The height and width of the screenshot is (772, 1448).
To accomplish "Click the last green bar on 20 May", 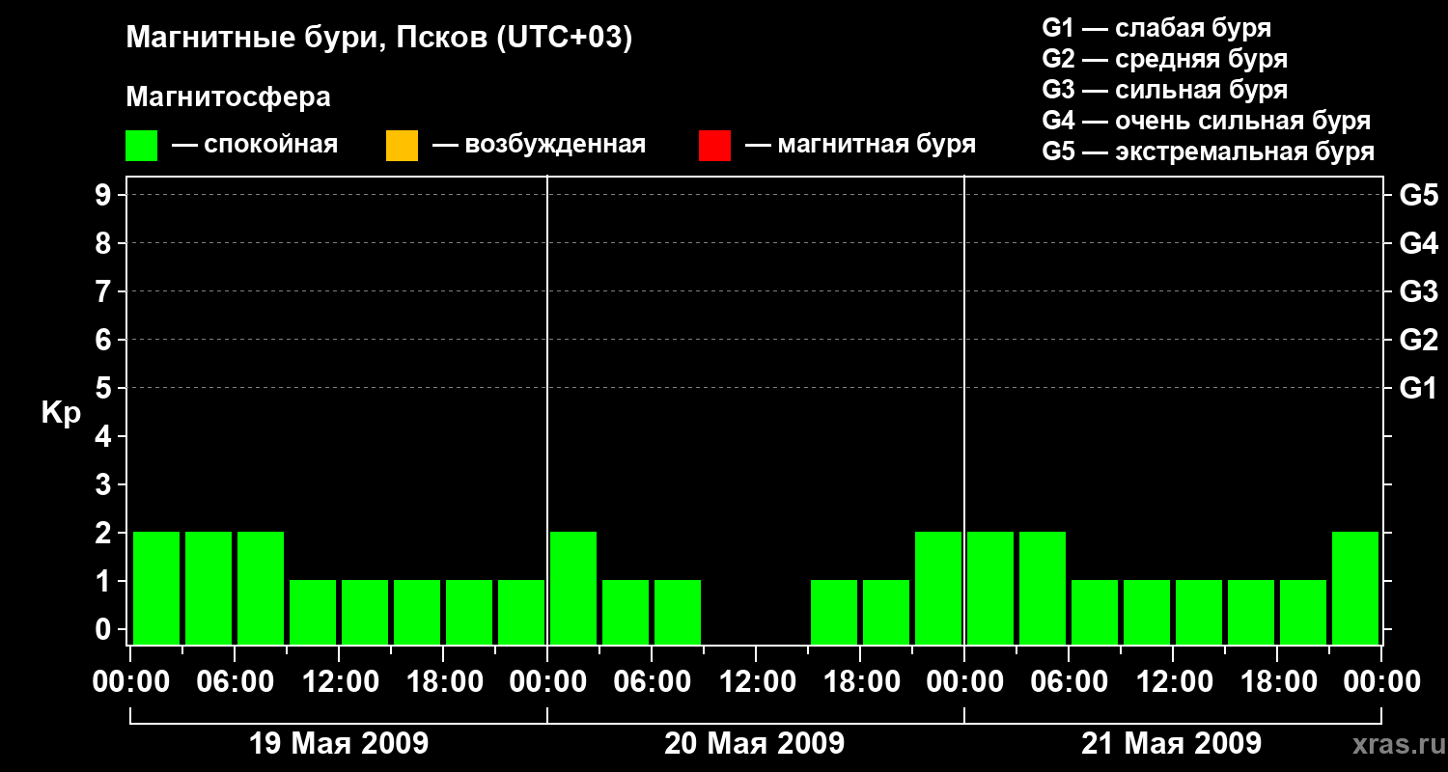I will pos(938,587).
